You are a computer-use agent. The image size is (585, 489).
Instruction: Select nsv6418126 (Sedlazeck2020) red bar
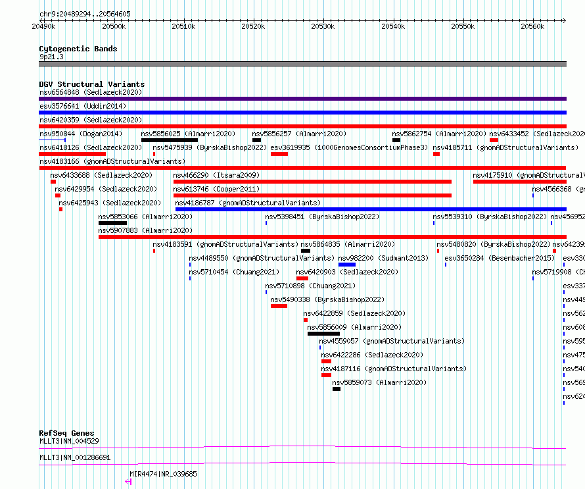pos(72,154)
